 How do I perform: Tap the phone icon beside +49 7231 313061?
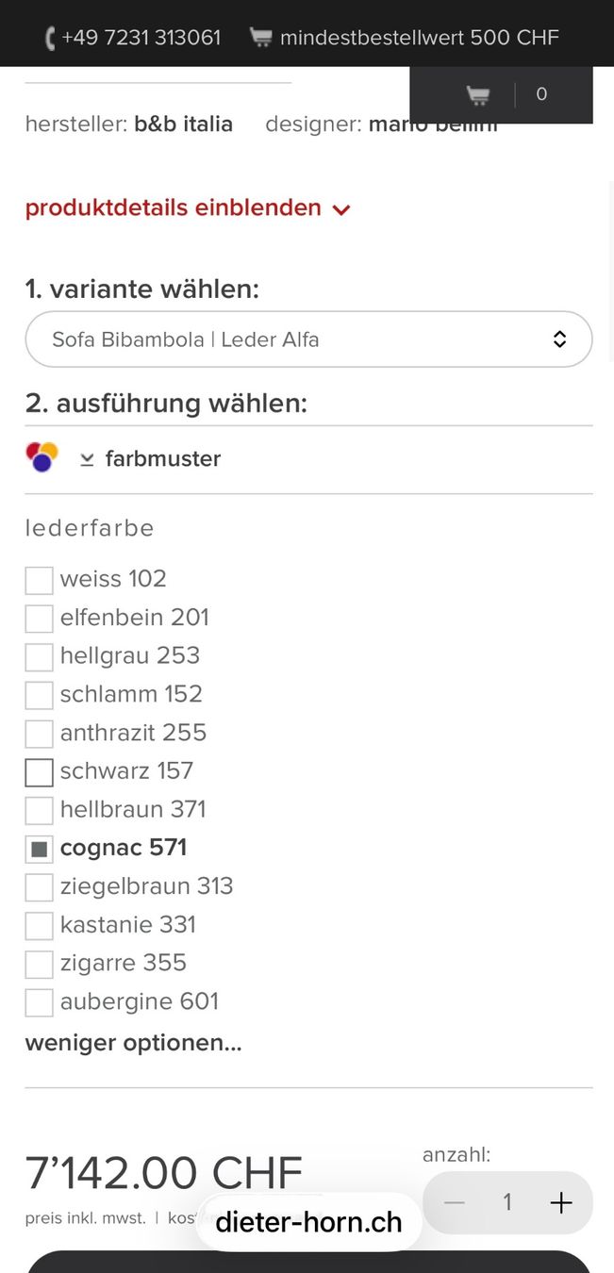(50, 38)
